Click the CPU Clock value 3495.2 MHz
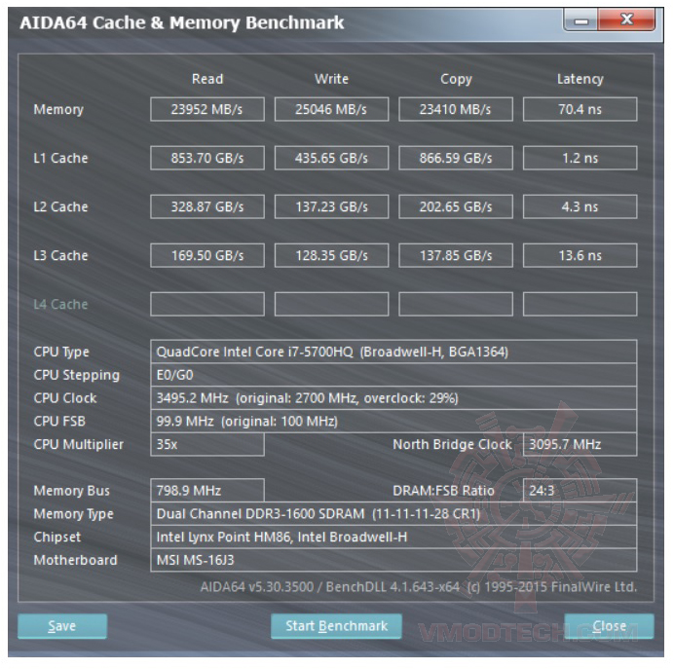This screenshot has width=674, height=669. (x=393, y=398)
